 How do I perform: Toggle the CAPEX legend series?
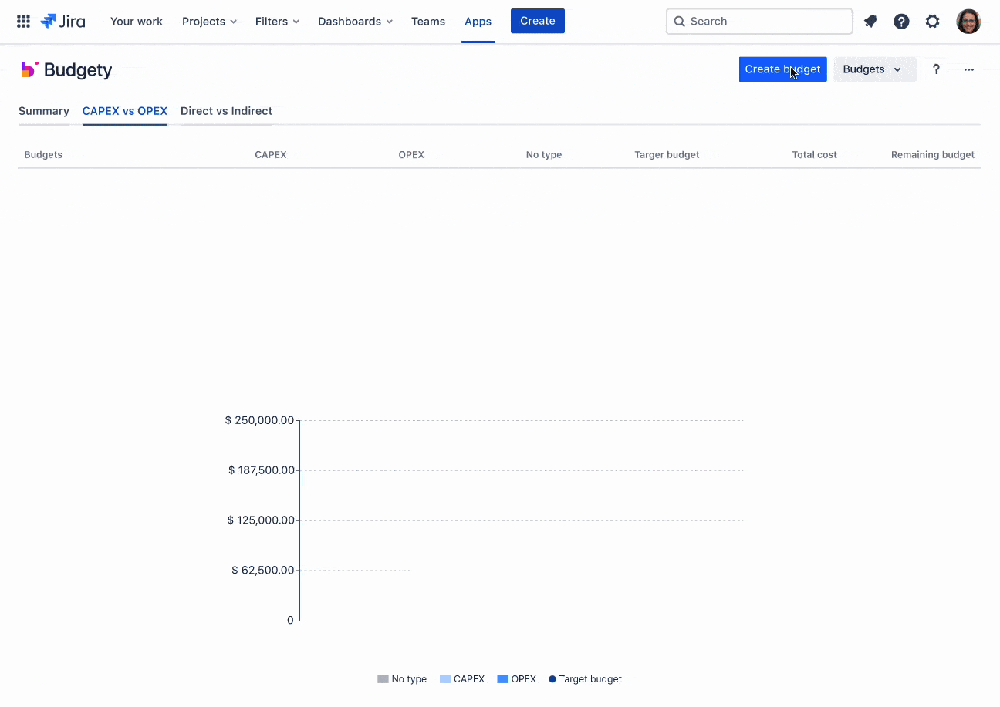click(x=462, y=679)
